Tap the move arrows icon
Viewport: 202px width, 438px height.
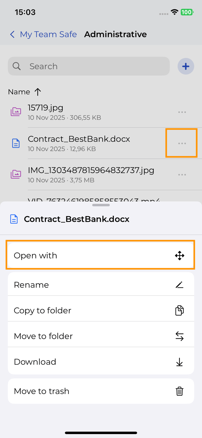tap(179, 336)
